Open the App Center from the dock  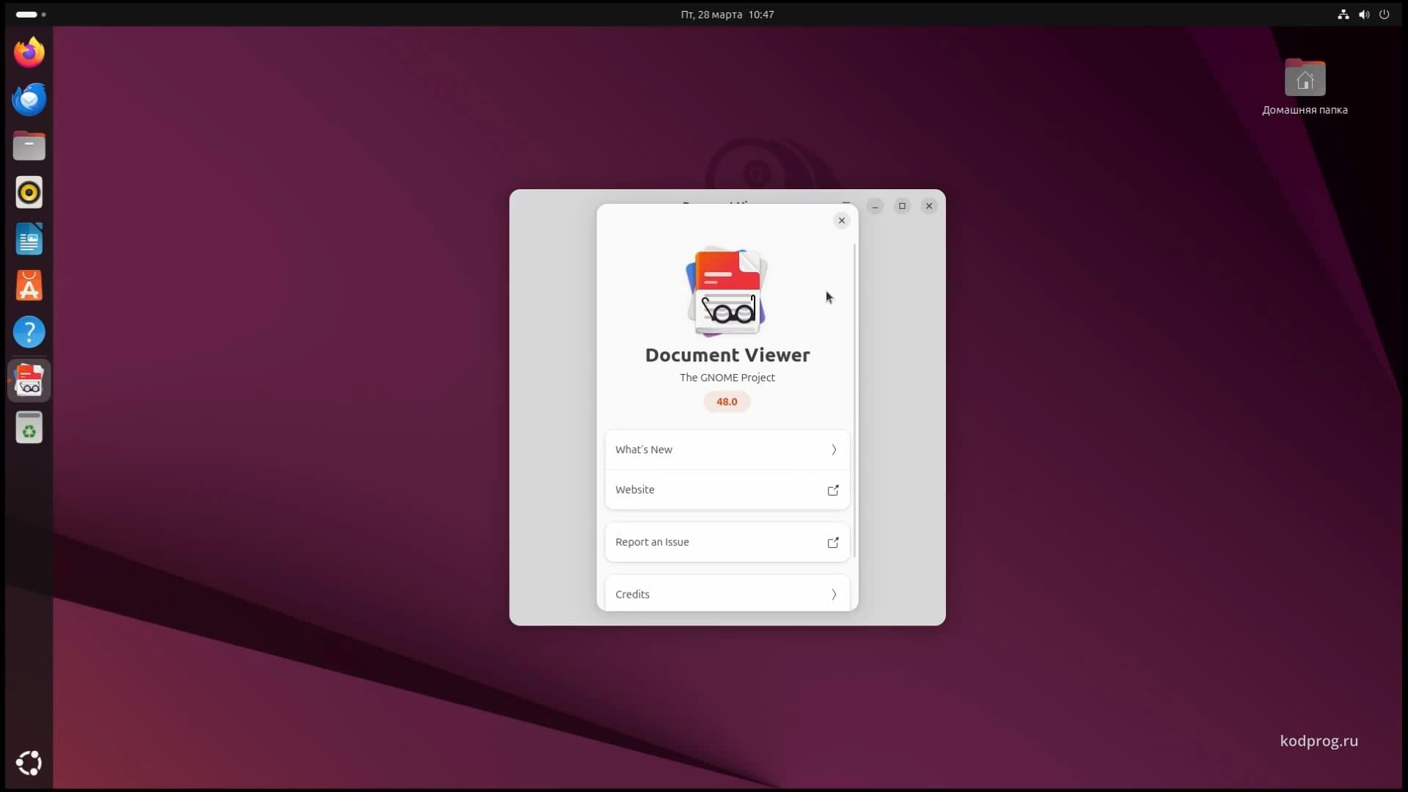(x=29, y=286)
